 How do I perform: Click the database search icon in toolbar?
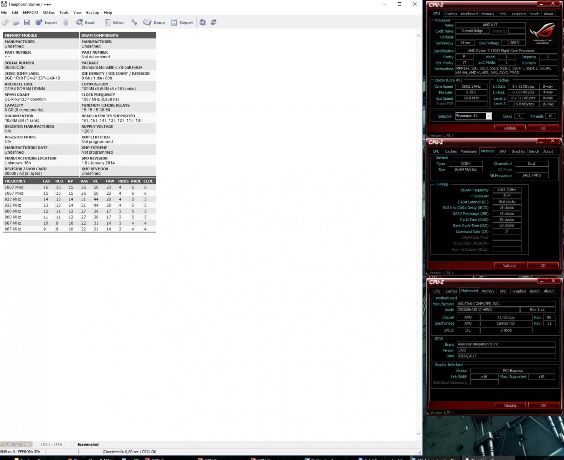pos(203,23)
